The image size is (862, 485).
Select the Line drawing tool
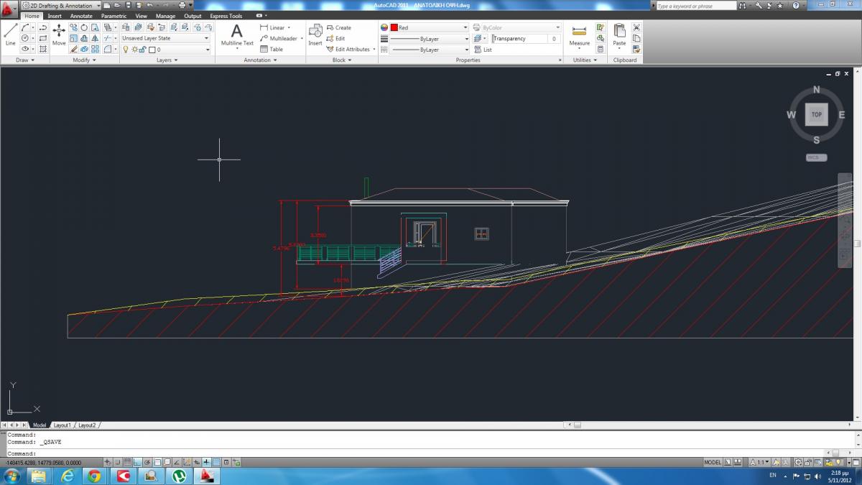pos(10,34)
